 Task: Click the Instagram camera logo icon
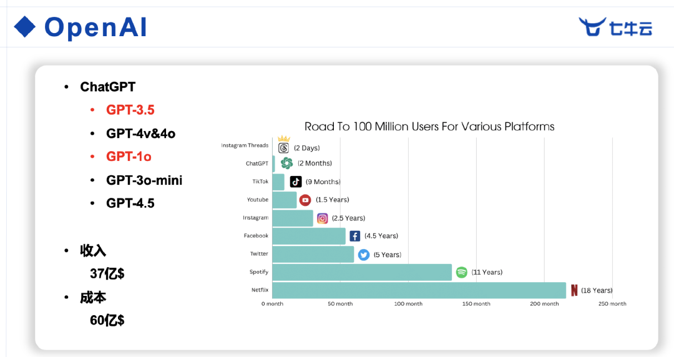pos(323,218)
